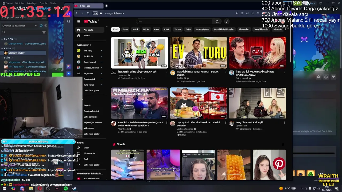Open Filmler ve TV under Keşfet
The image size is (342, 192).
90,153
